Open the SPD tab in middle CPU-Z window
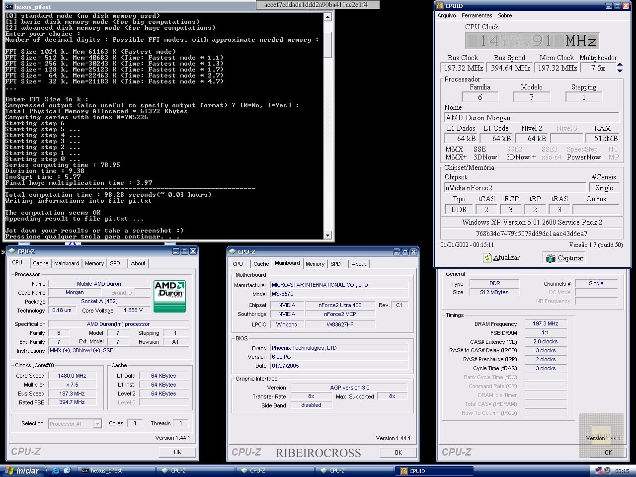 336,264
